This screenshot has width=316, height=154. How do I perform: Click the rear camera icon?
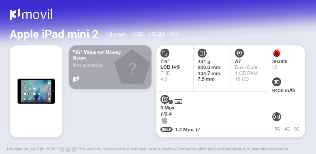[165, 99]
